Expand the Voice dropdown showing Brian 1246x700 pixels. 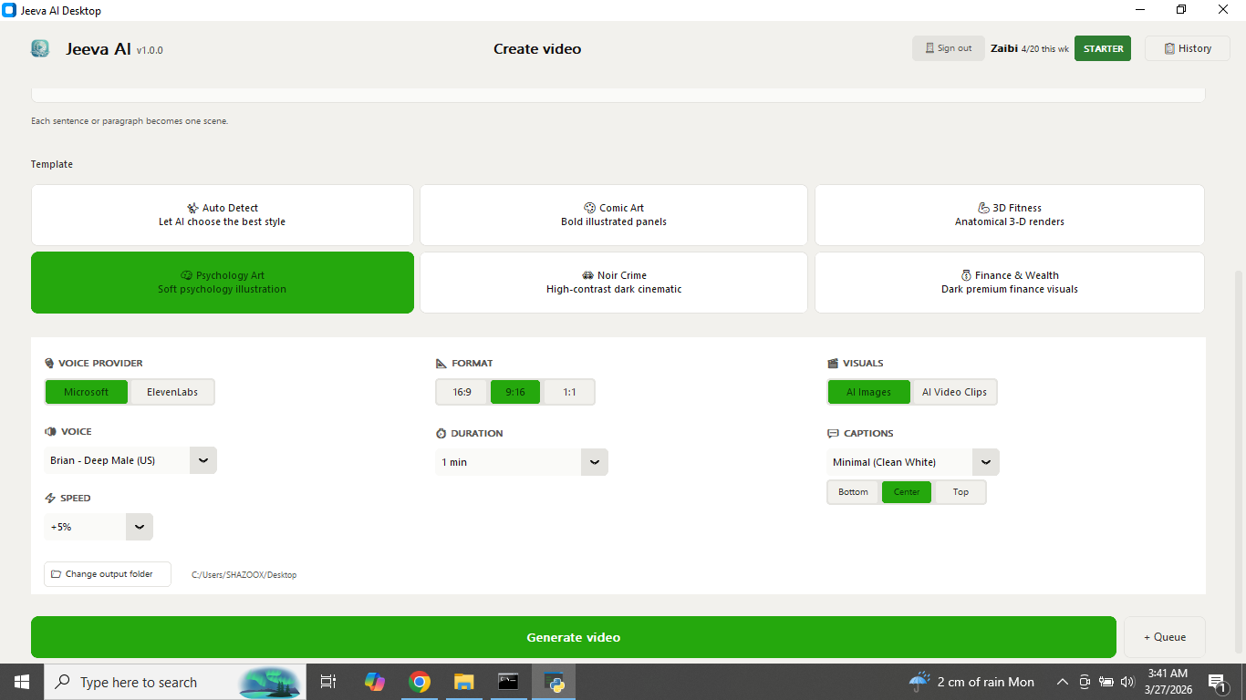202,460
